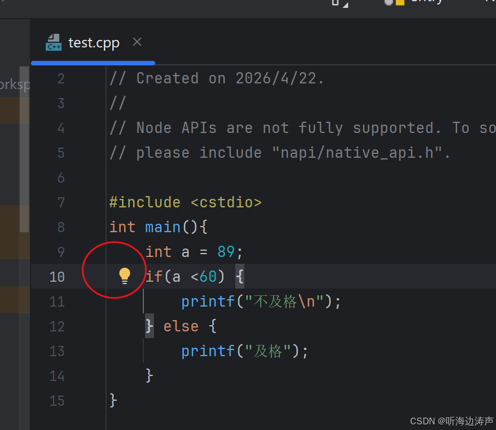Click the value 89 on line 9
The width and height of the screenshot is (496, 430).
(x=226, y=252)
